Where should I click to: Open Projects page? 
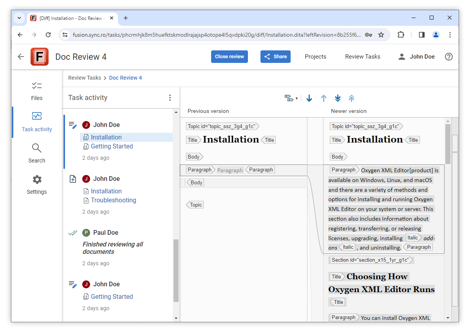pyautogui.click(x=315, y=57)
